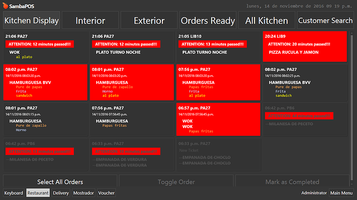Open the Orders Ready view
Image resolution: width=357 pixels, height=200 pixels.
(207, 20)
